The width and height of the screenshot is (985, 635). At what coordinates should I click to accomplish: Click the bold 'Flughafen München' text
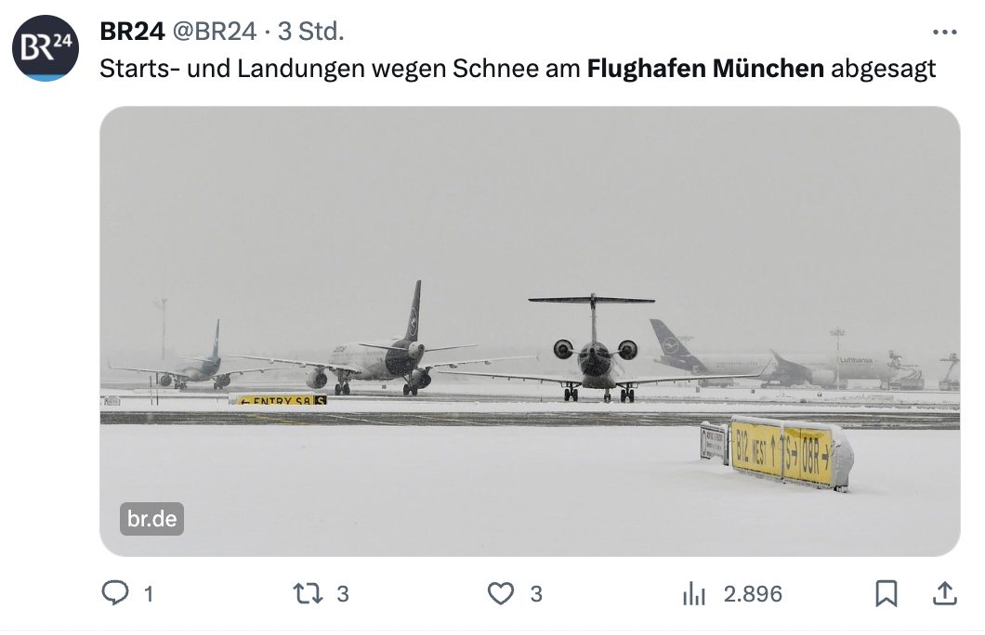705,69
